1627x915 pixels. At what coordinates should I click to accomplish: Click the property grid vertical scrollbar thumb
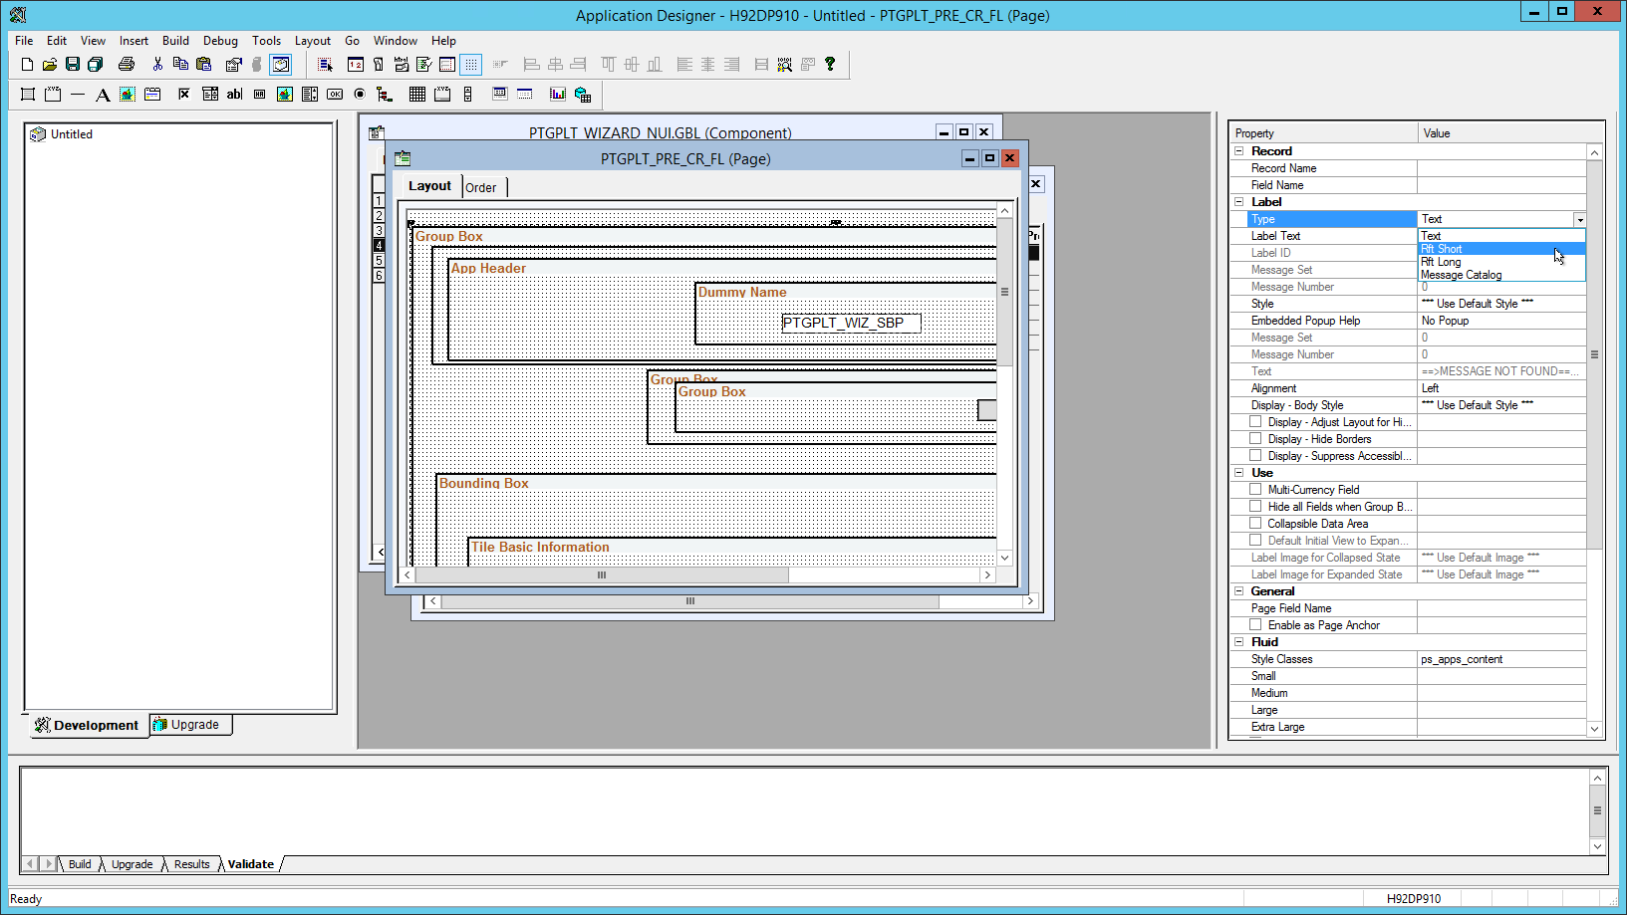1594,354
